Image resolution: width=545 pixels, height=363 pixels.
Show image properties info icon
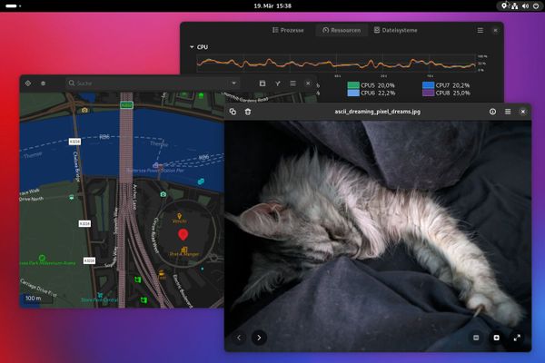[493, 112]
